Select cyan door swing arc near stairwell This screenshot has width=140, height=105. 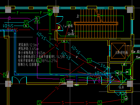coord(60,20)
